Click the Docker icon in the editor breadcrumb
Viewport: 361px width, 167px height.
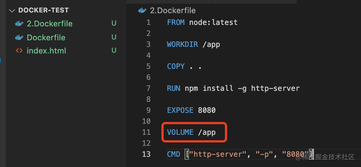coord(142,10)
